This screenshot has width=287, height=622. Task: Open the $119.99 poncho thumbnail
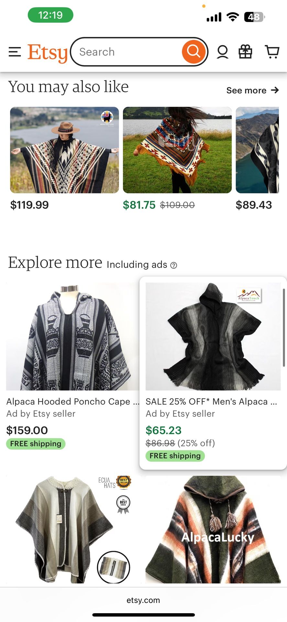[x=64, y=150]
